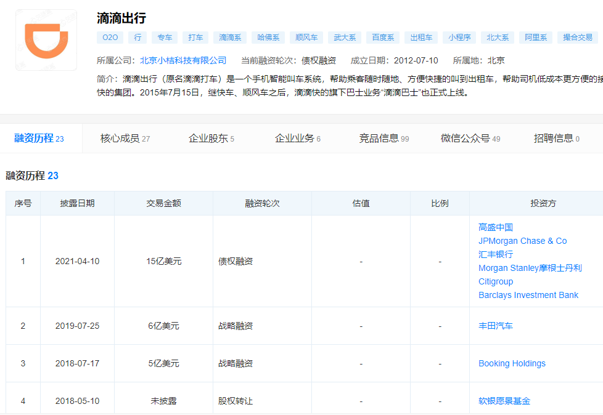This screenshot has width=603, height=415.
Task: Click the Booking Holdings investor link
Action: click(512, 363)
